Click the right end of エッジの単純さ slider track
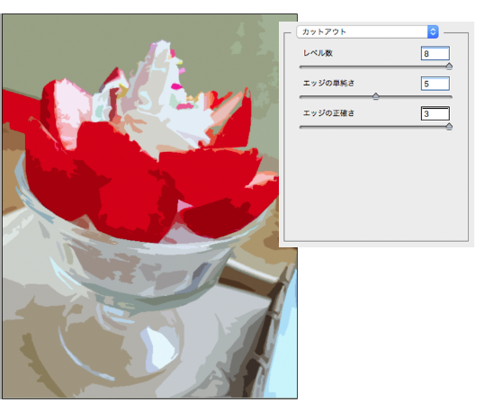This screenshot has width=484, height=411. point(451,96)
